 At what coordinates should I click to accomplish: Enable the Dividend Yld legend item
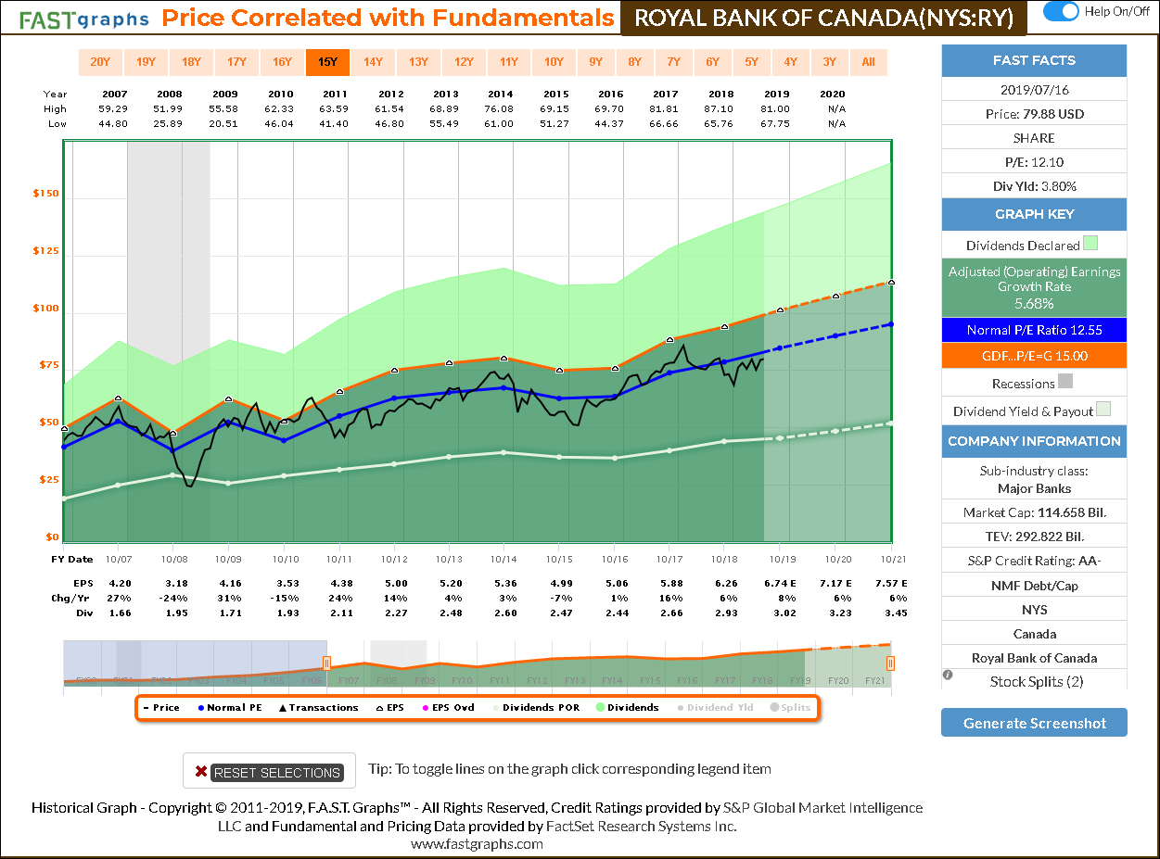point(715,708)
